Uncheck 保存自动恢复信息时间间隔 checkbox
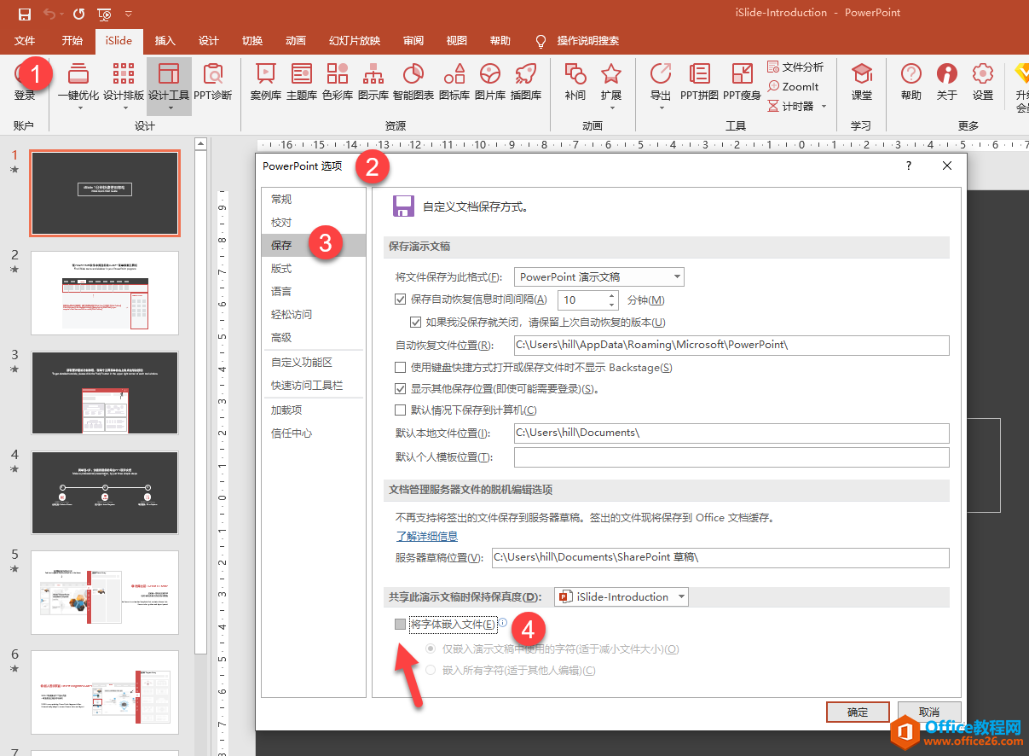The height and width of the screenshot is (756, 1029). (401, 299)
